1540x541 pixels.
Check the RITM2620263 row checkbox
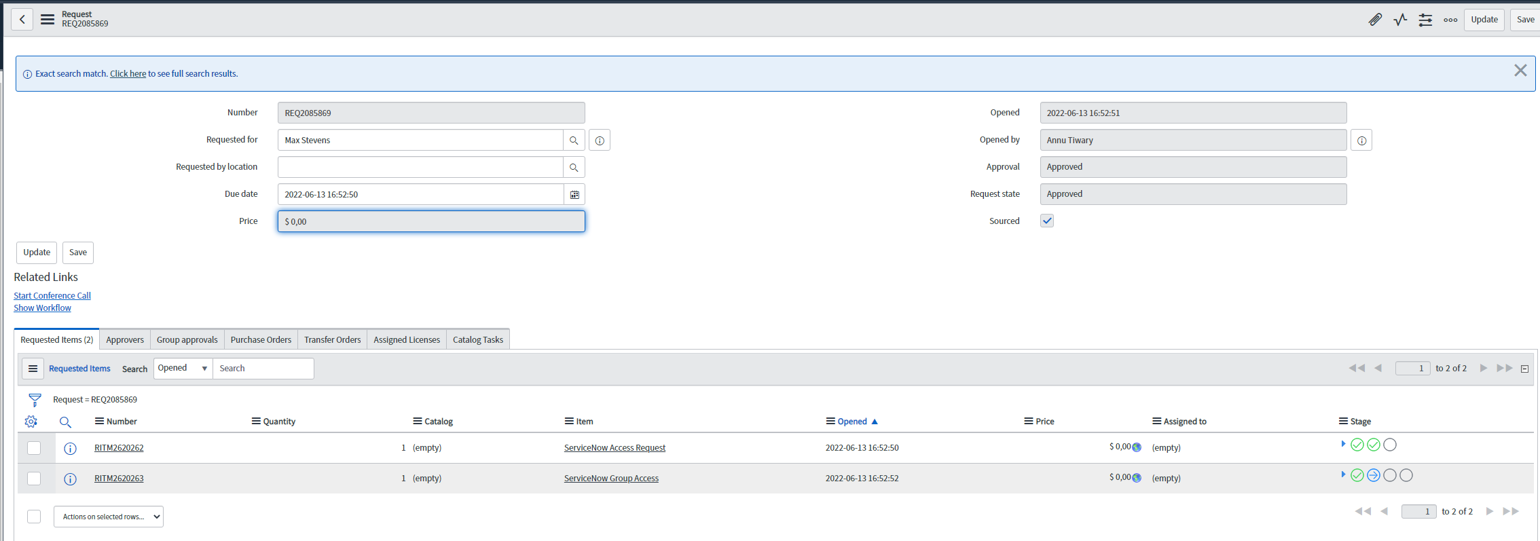(x=34, y=479)
